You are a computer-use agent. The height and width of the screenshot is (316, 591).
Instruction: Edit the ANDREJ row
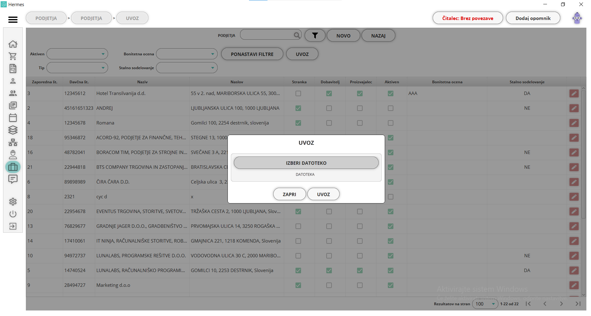pos(574,108)
